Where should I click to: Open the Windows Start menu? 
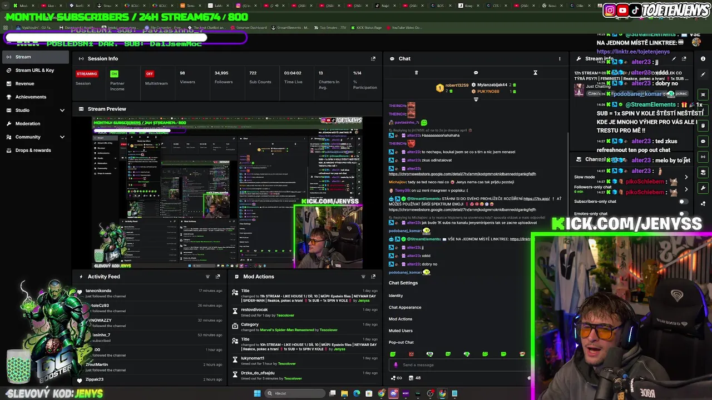tap(257, 393)
